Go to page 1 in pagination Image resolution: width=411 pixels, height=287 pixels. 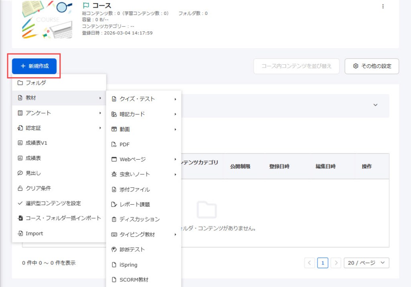click(x=323, y=263)
